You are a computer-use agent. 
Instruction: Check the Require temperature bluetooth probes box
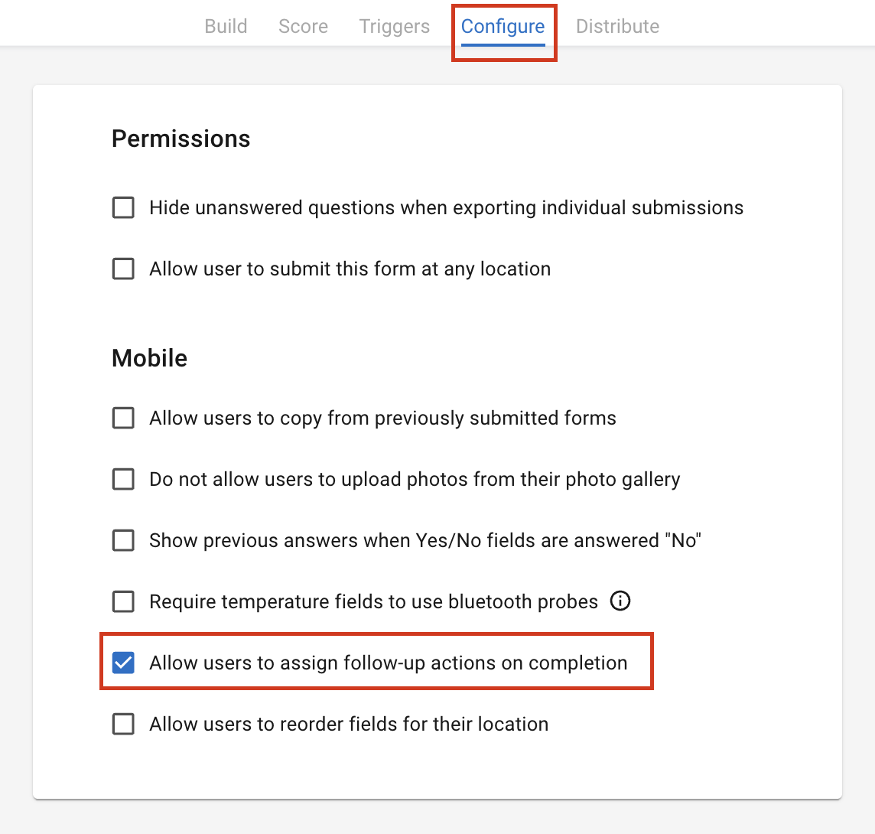123,601
